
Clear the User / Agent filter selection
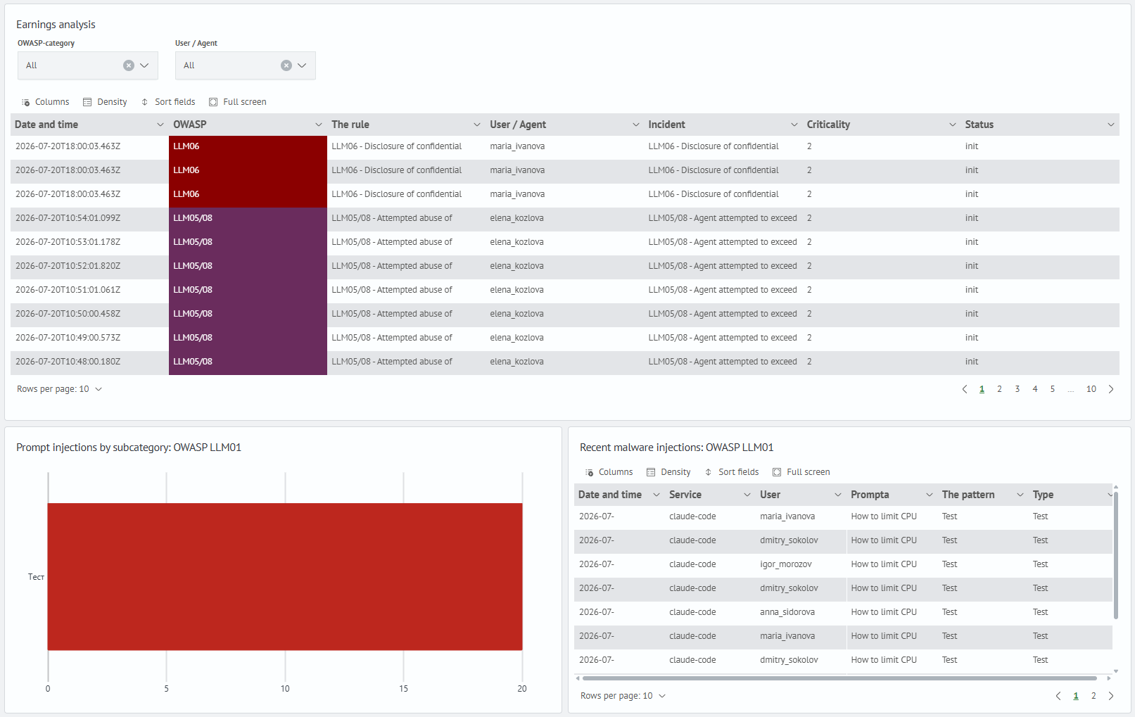click(286, 65)
